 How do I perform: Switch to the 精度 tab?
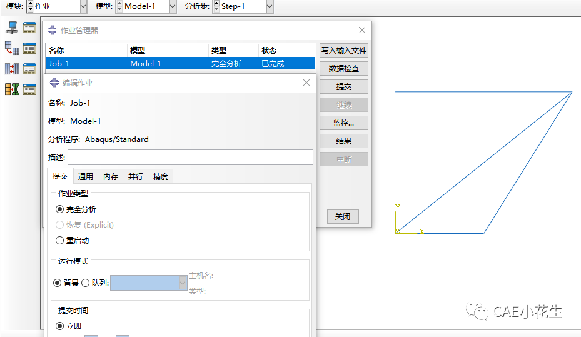tap(161, 177)
